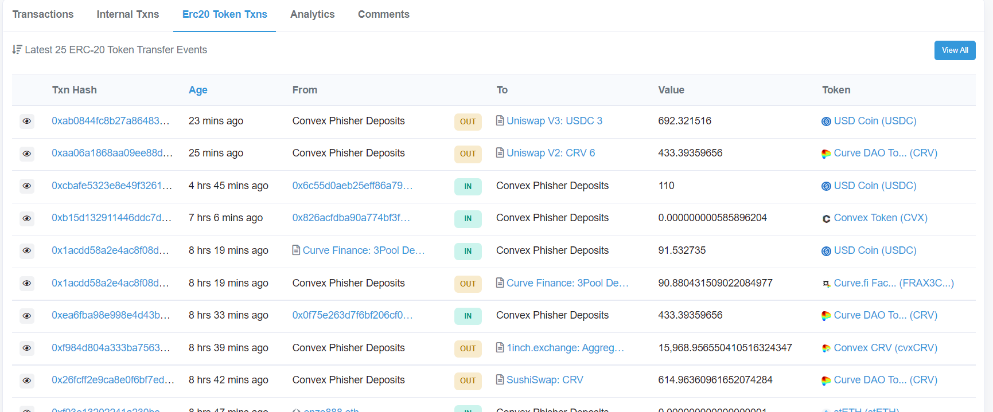The width and height of the screenshot is (993, 412).
Task: Select value 0.000000000585896204
Action: [712, 218]
